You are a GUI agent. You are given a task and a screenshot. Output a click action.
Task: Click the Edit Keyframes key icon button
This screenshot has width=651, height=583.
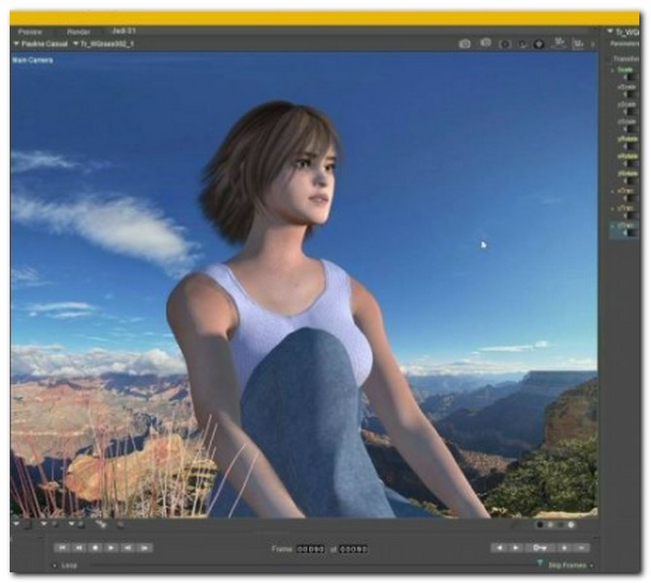click(542, 548)
